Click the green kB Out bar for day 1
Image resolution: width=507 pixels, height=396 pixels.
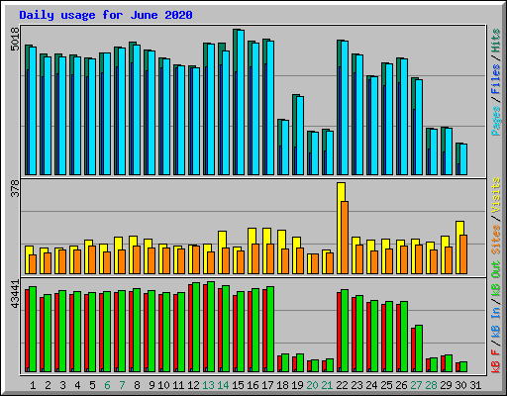pos(33,330)
